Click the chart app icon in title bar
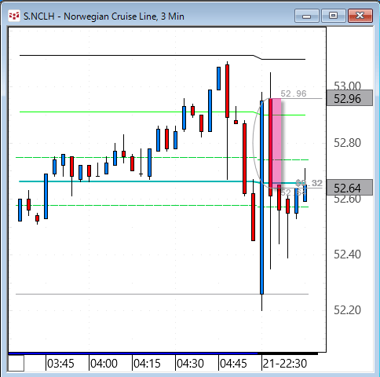This screenshot has height=377, width=380. (x=14, y=16)
